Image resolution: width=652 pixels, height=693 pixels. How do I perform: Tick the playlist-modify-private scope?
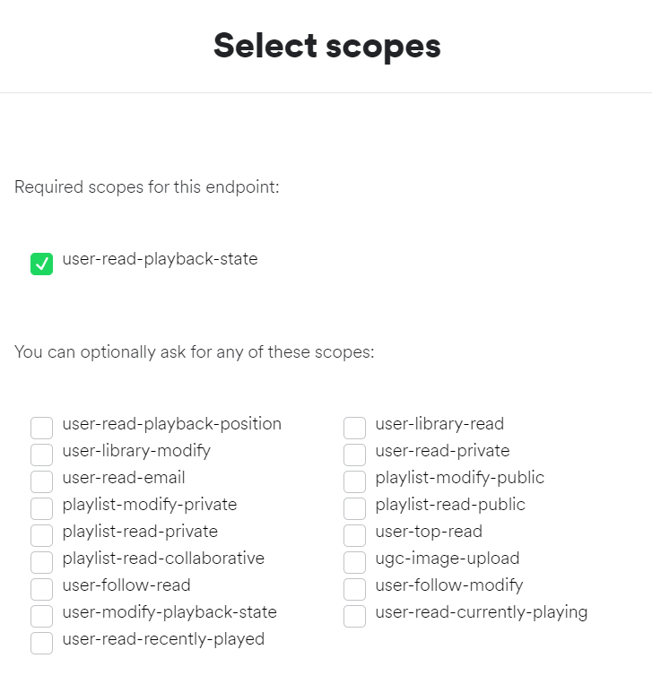tap(41, 508)
